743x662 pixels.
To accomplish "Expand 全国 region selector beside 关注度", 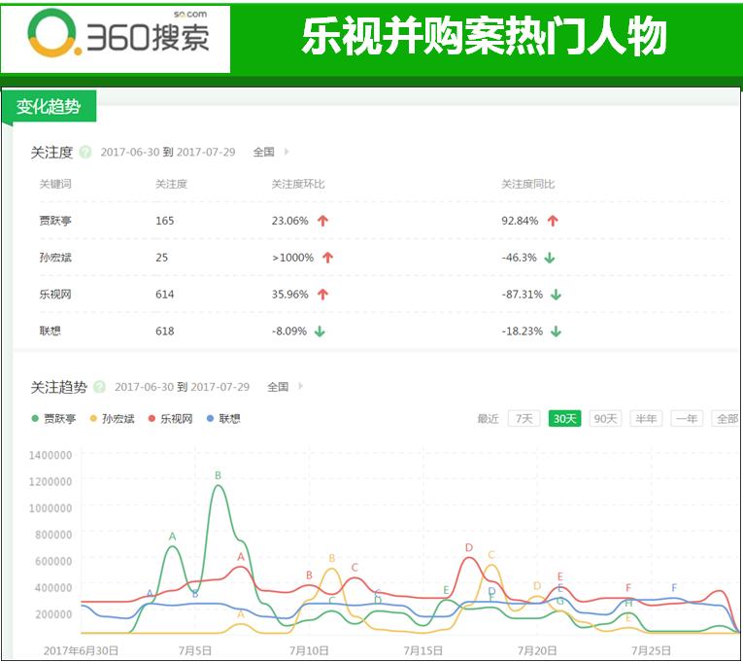I will [x=271, y=153].
